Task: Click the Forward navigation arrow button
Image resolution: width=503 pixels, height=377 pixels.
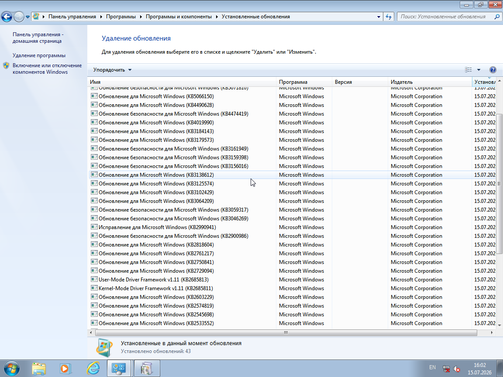Action: tap(19, 17)
